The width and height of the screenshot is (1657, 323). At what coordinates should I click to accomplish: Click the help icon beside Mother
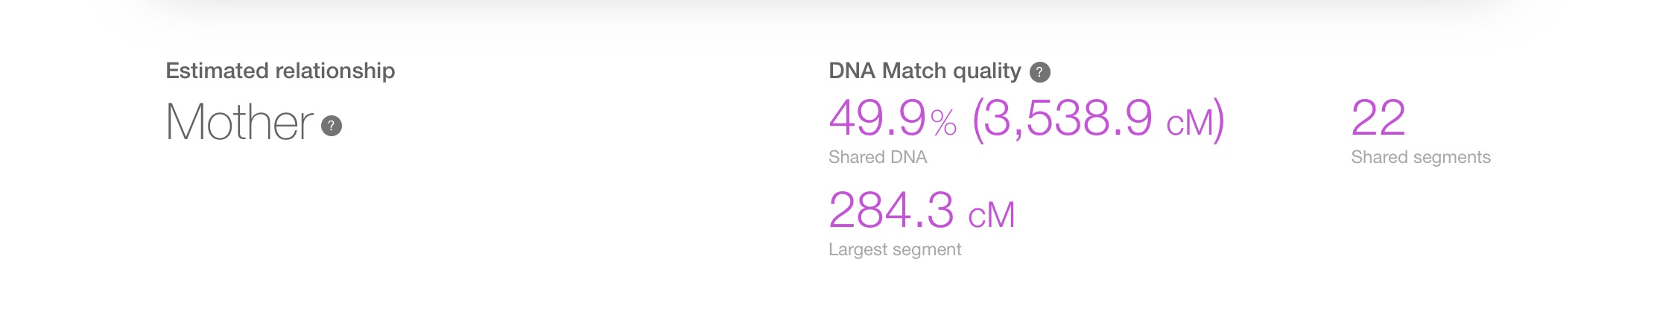click(x=332, y=126)
